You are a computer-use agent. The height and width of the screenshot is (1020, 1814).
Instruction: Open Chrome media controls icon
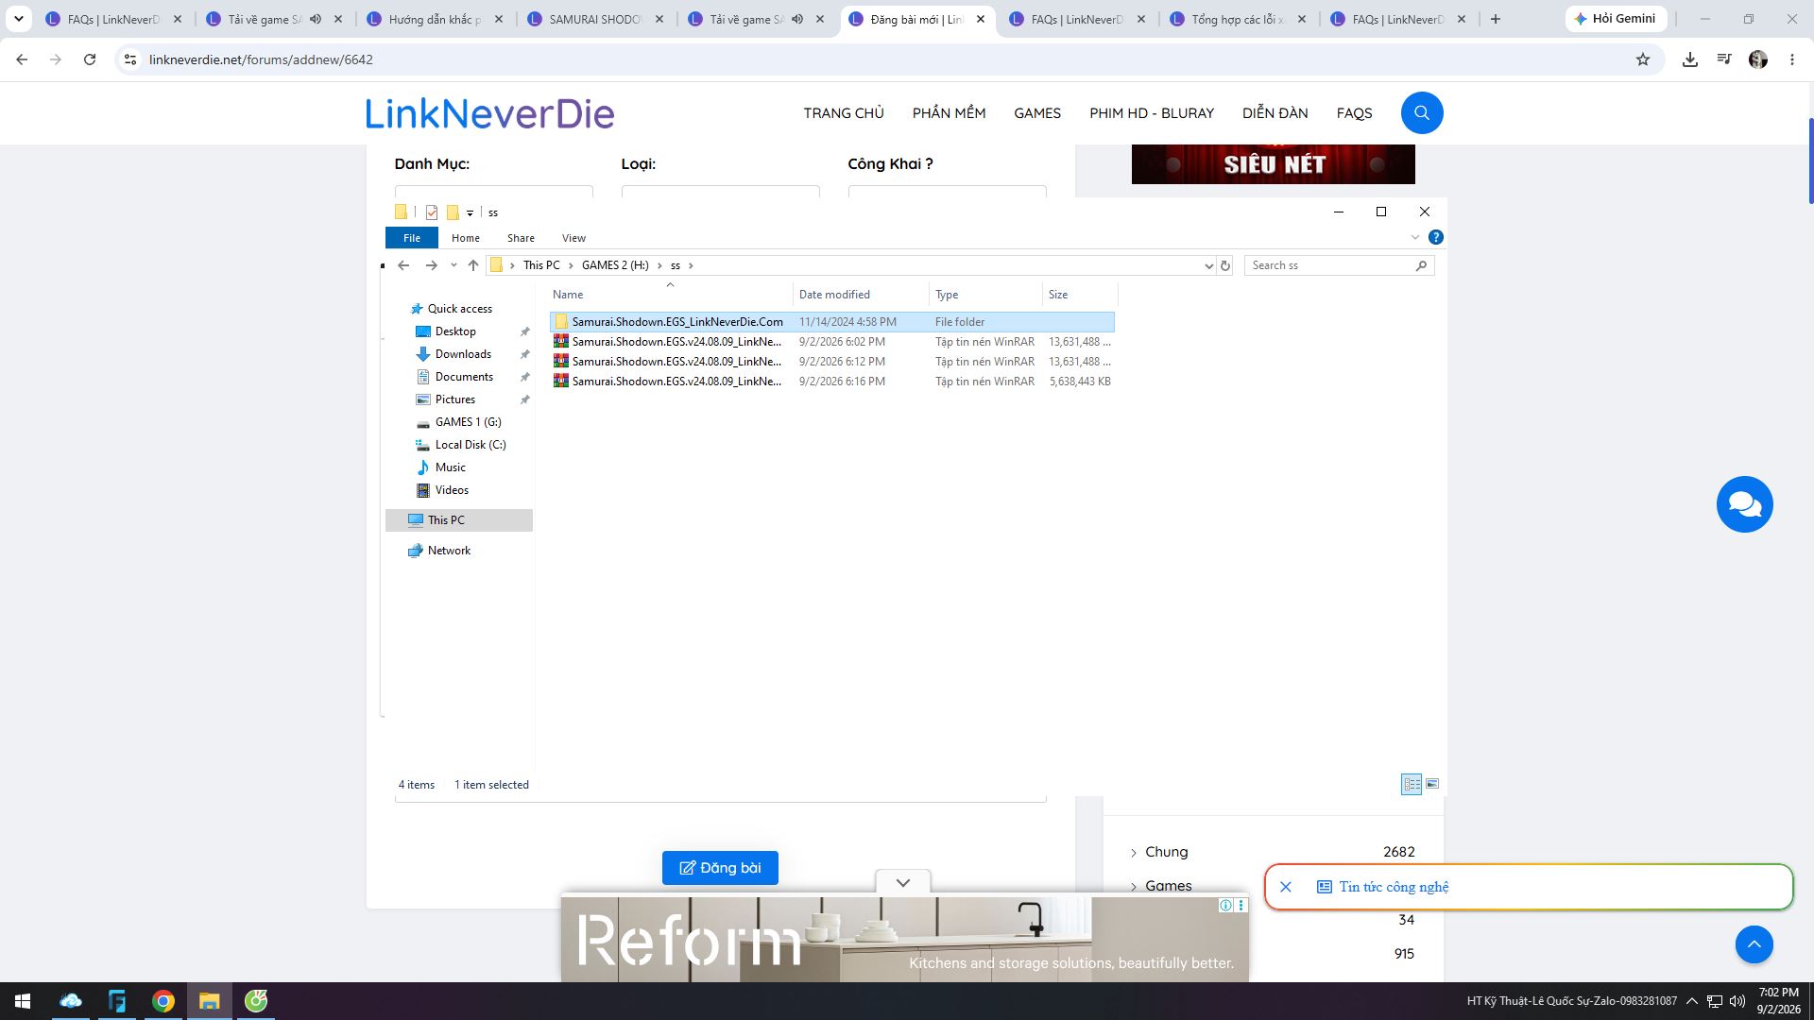(1724, 59)
